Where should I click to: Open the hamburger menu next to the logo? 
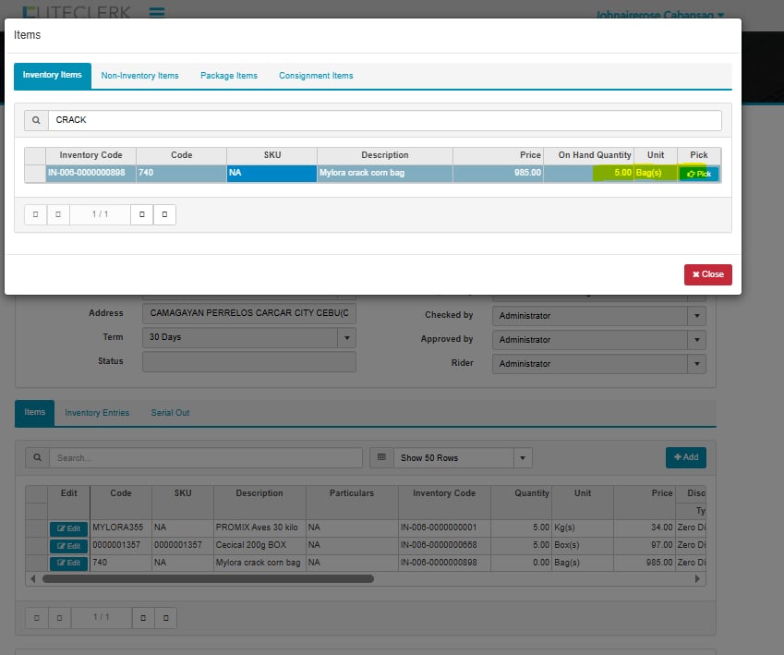coord(157,13)
